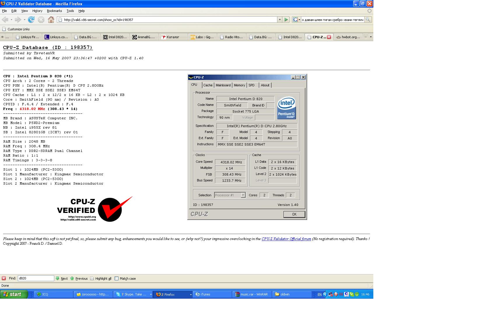Close the Find bar with red X
This screenshot has height=336, width=504.
click(x=4, y=278)
